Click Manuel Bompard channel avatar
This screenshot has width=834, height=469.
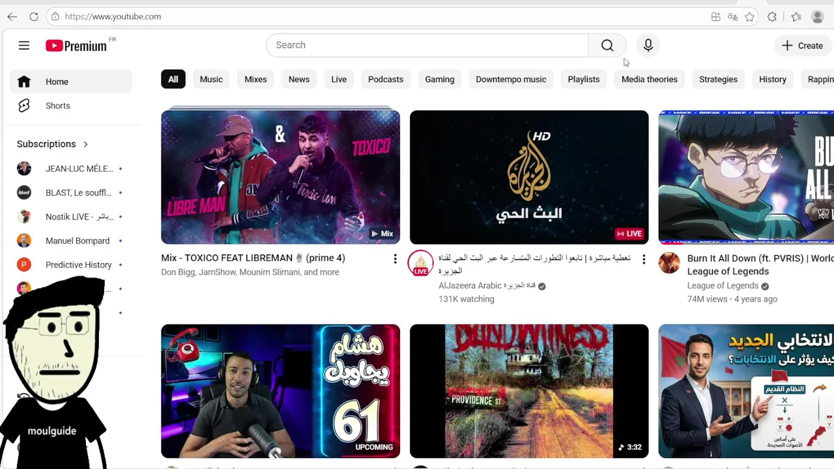[x=24, y=241]
